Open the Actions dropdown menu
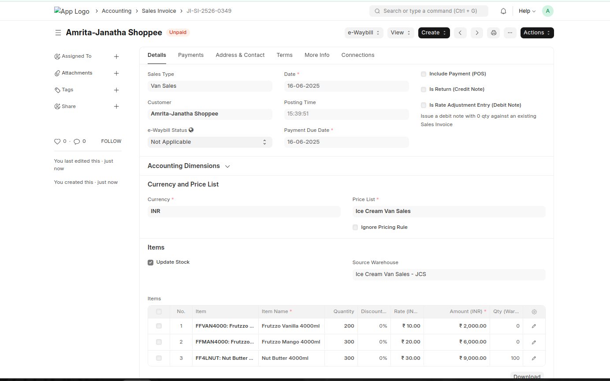Viewport: 610px width, 381px height. pos(537,33)
